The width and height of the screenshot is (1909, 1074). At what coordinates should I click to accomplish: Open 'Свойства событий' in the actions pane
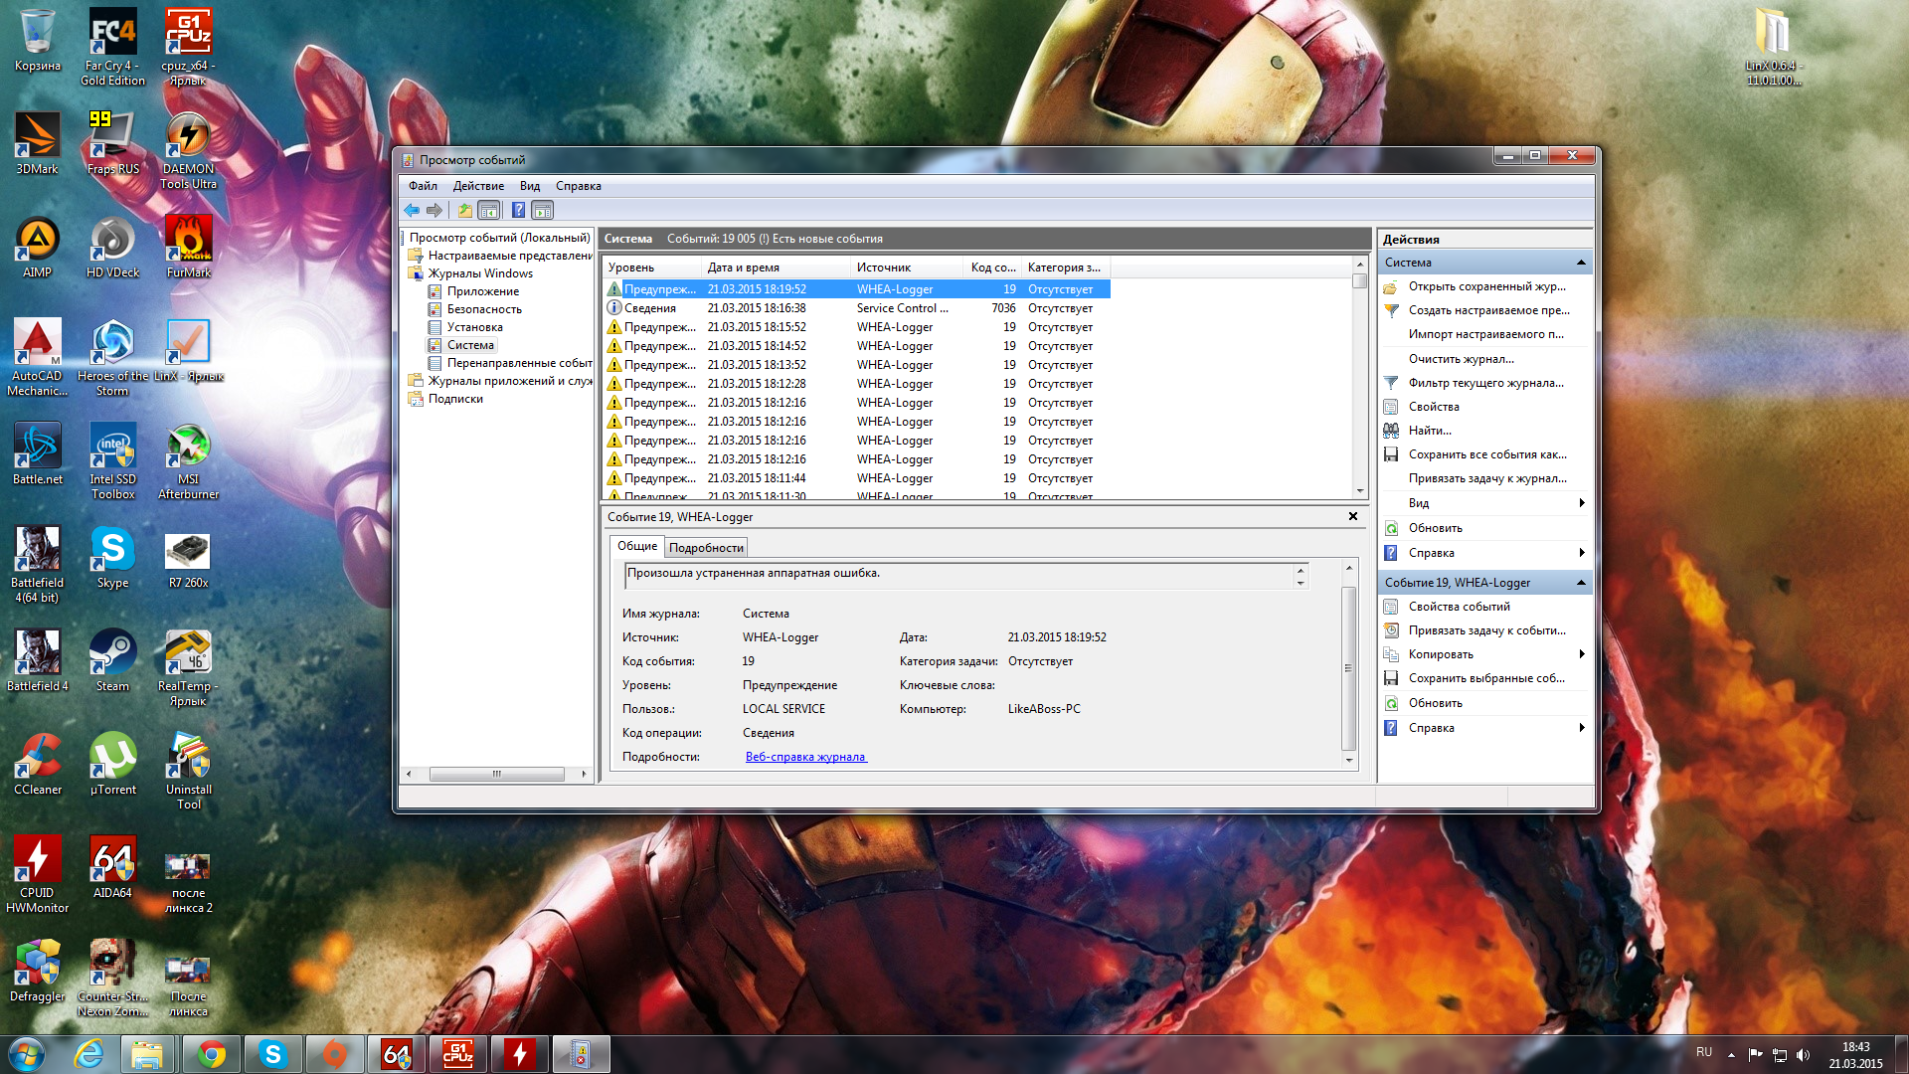click(x=1459, y=607)
